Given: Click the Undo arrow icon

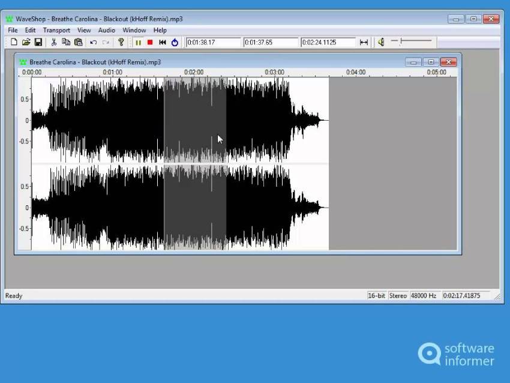Looking at the screenshot, I should 93,42.
